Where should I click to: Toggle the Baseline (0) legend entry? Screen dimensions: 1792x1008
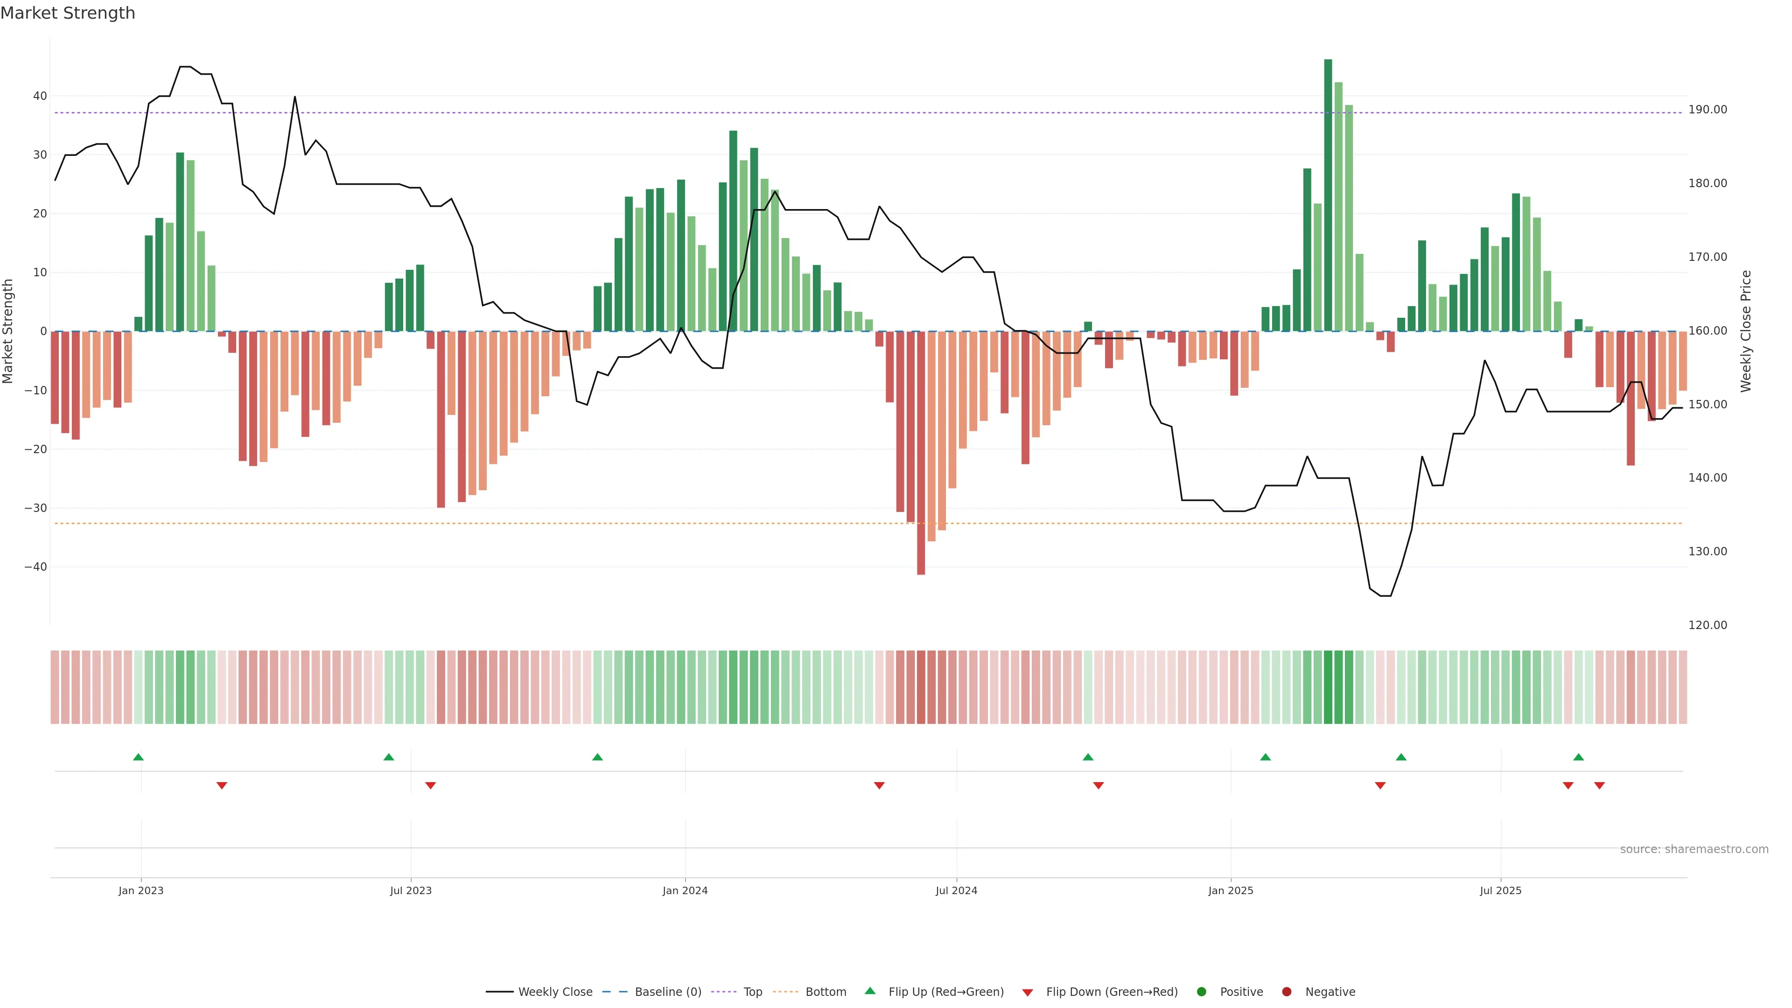coord(667,992)
